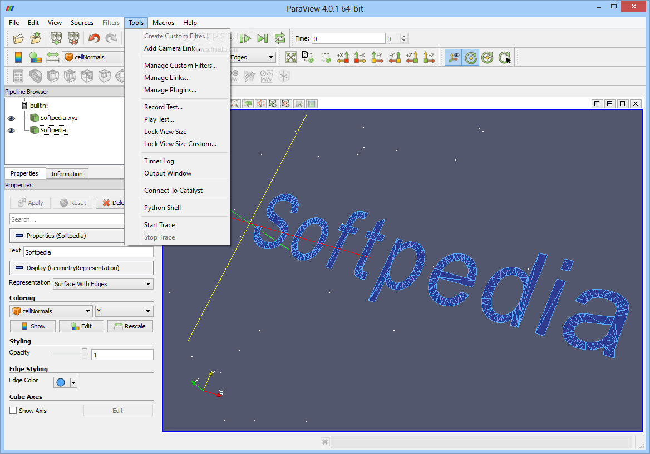Open the Representation dropdown
The height and width of the screenshot is (454, 650).
click(x=103, y=284)
